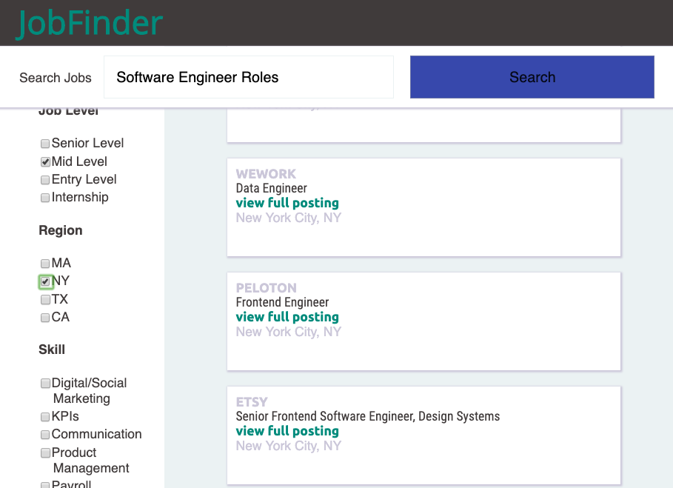Click the Data Engineer job title

[271, 188]
